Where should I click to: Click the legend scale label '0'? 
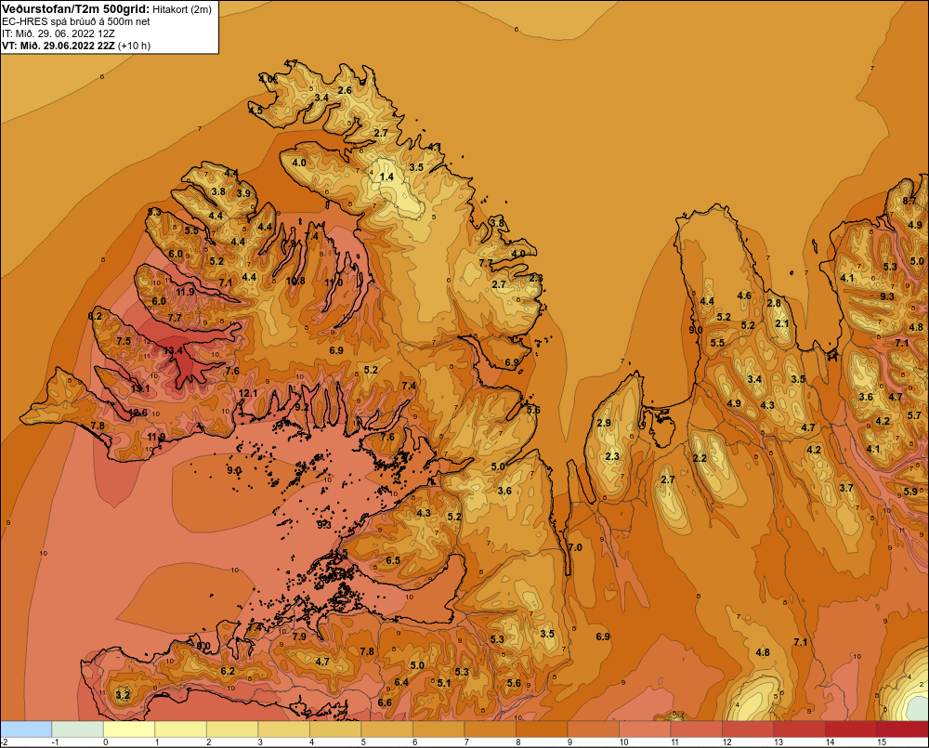coord(106,742)
